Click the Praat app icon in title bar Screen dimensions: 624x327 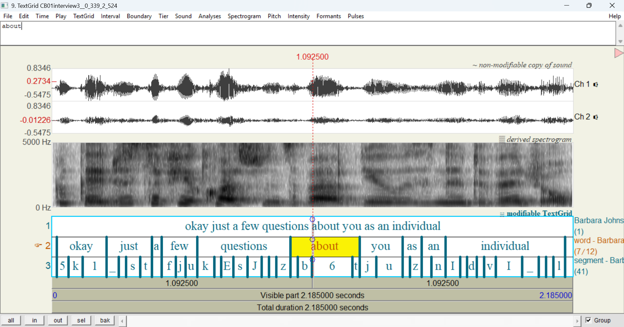pos(5,6)
